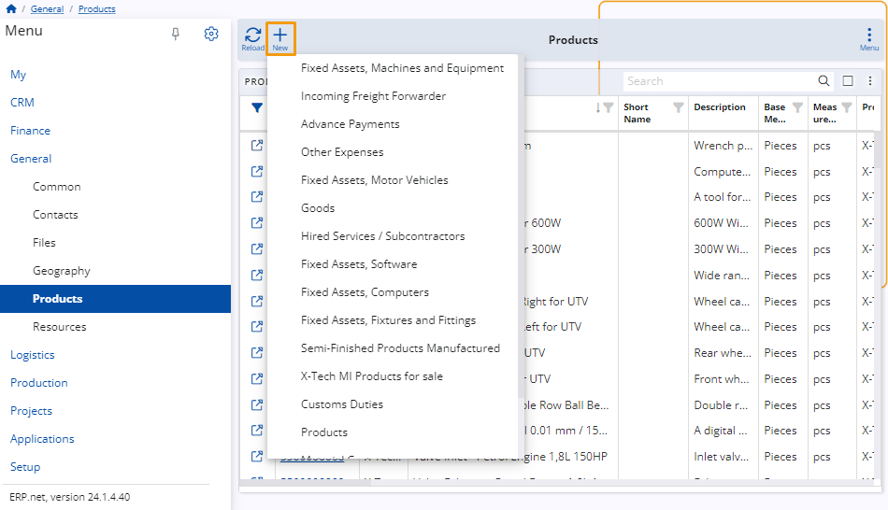Open grid options three-dot icon
Viewport: 888px width, 510px height.
870,81
